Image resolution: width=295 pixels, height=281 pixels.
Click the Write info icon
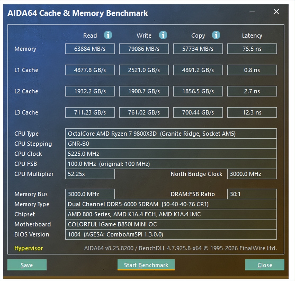coord(163,35)
